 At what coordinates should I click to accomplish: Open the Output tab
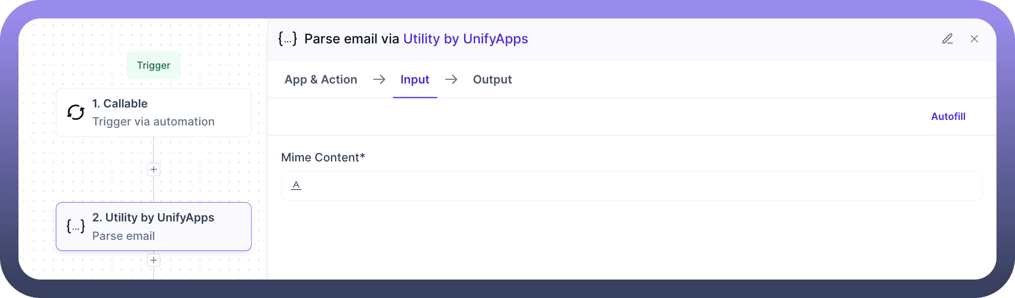(492, 80)
